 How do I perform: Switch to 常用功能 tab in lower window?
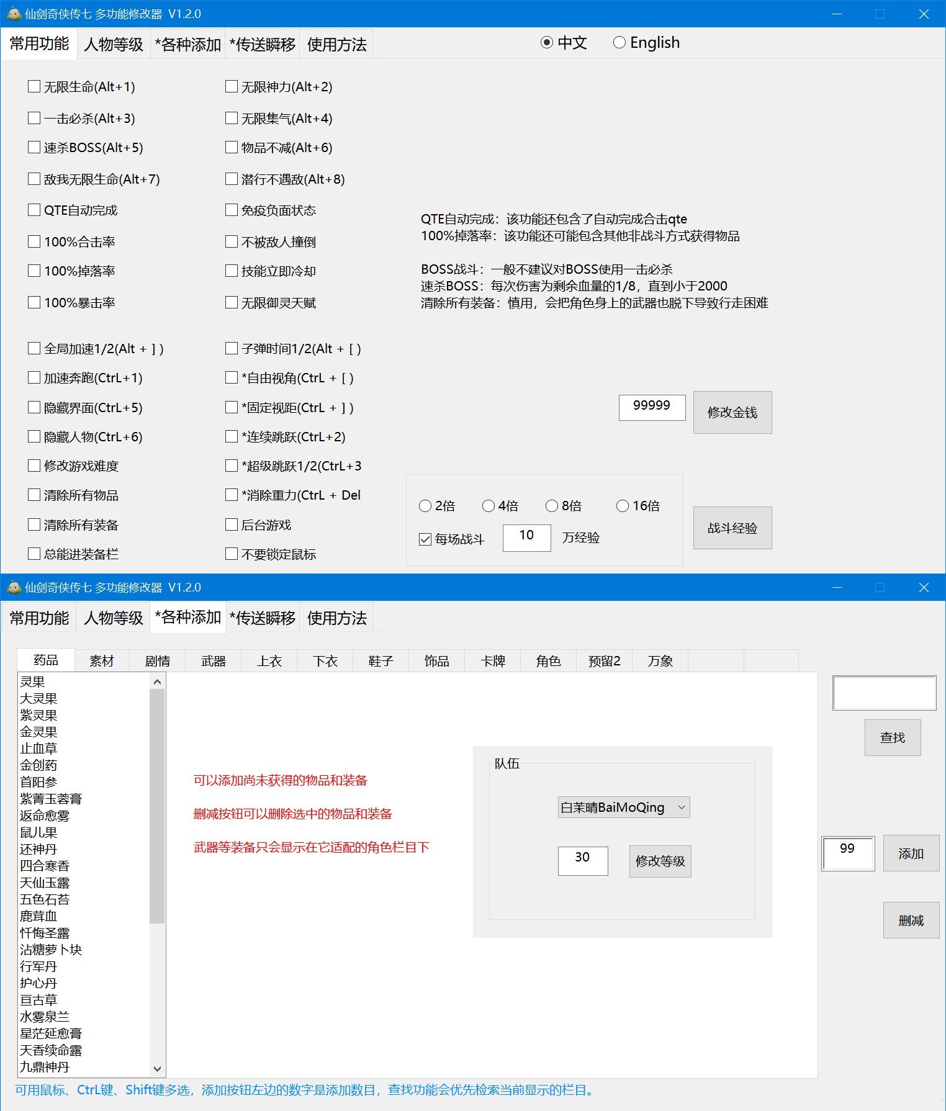[39, 618]
